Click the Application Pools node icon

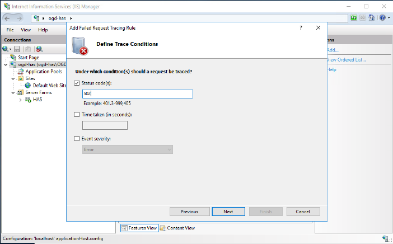21,72
